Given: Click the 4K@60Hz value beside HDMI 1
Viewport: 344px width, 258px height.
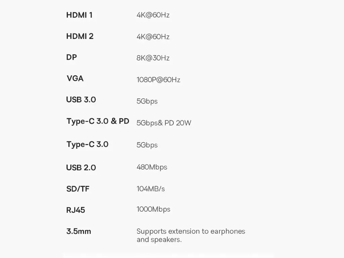Looking at the screenshot, I should (x=153, y=15).
